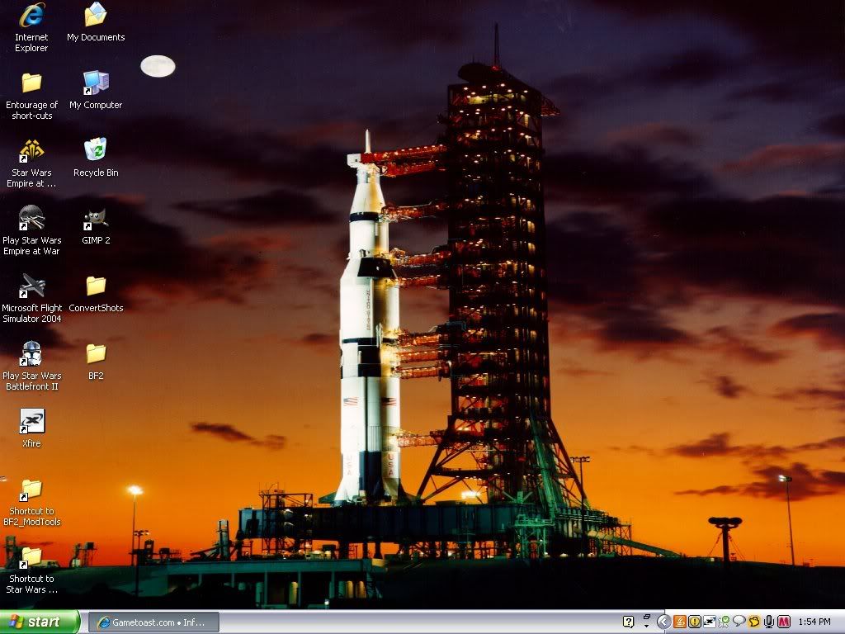
Task: Click the Xfire tray icon
Action: (710, 622)
